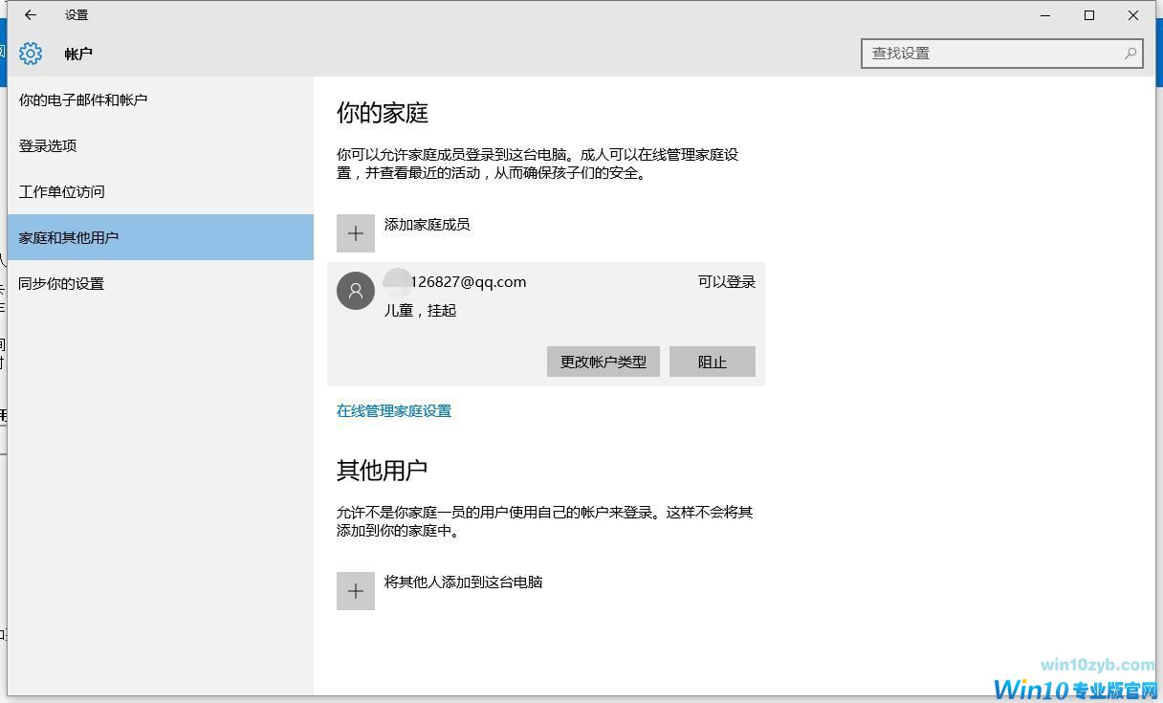Open the 在线管理家庭设置 link
This screenshot has height=703, width=1163.
pyautogui.click(x=394, y=411)
